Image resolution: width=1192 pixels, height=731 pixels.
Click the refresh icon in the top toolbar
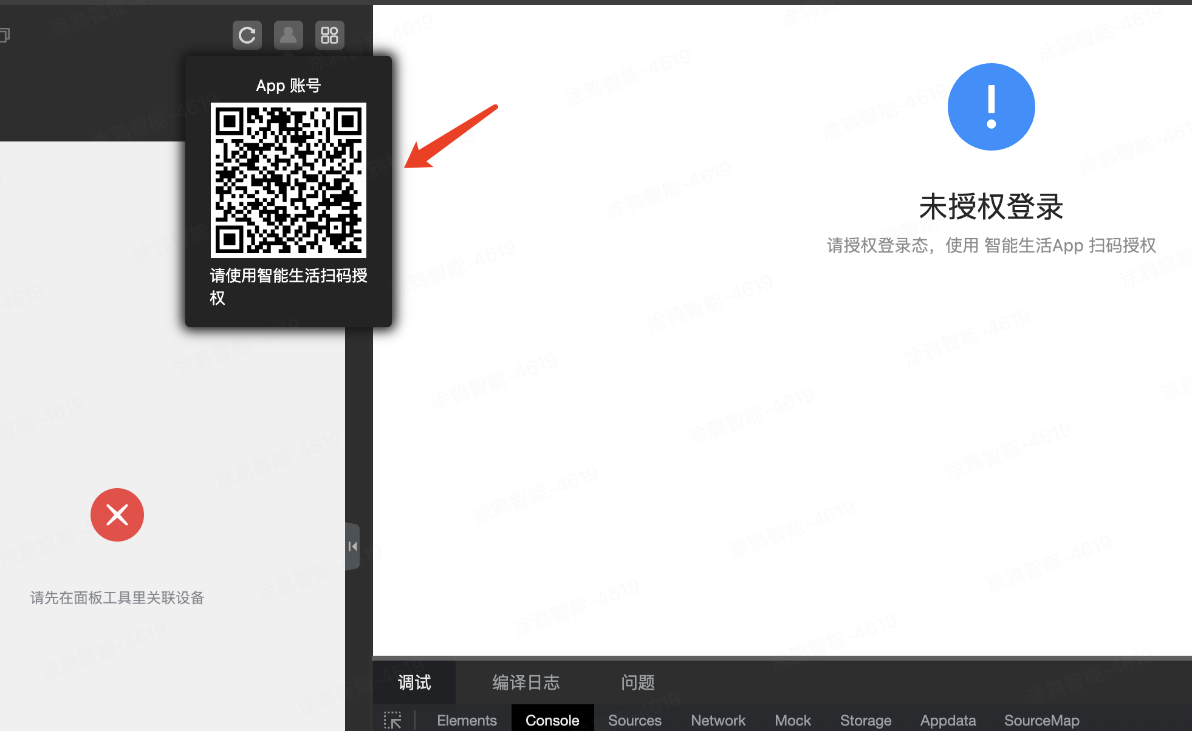pyautogui.click(x=247, y=35)
